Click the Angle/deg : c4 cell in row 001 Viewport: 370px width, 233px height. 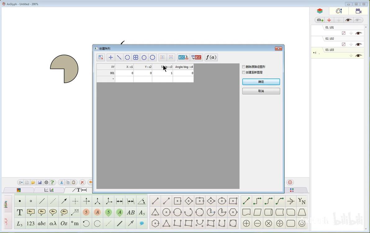(183, 73)
